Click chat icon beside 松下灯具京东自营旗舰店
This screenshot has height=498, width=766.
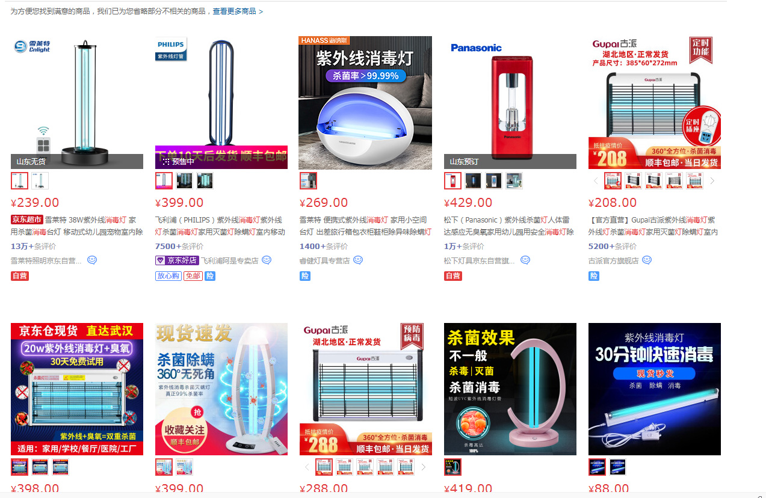pyautogui.click(x=525, y=260)
